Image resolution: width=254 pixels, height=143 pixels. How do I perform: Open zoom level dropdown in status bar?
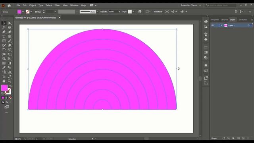(25, 139)
